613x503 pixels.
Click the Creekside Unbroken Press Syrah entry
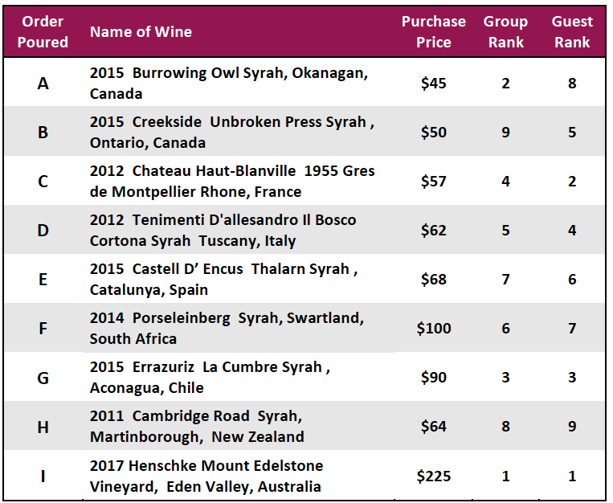(x=232, y=132)
